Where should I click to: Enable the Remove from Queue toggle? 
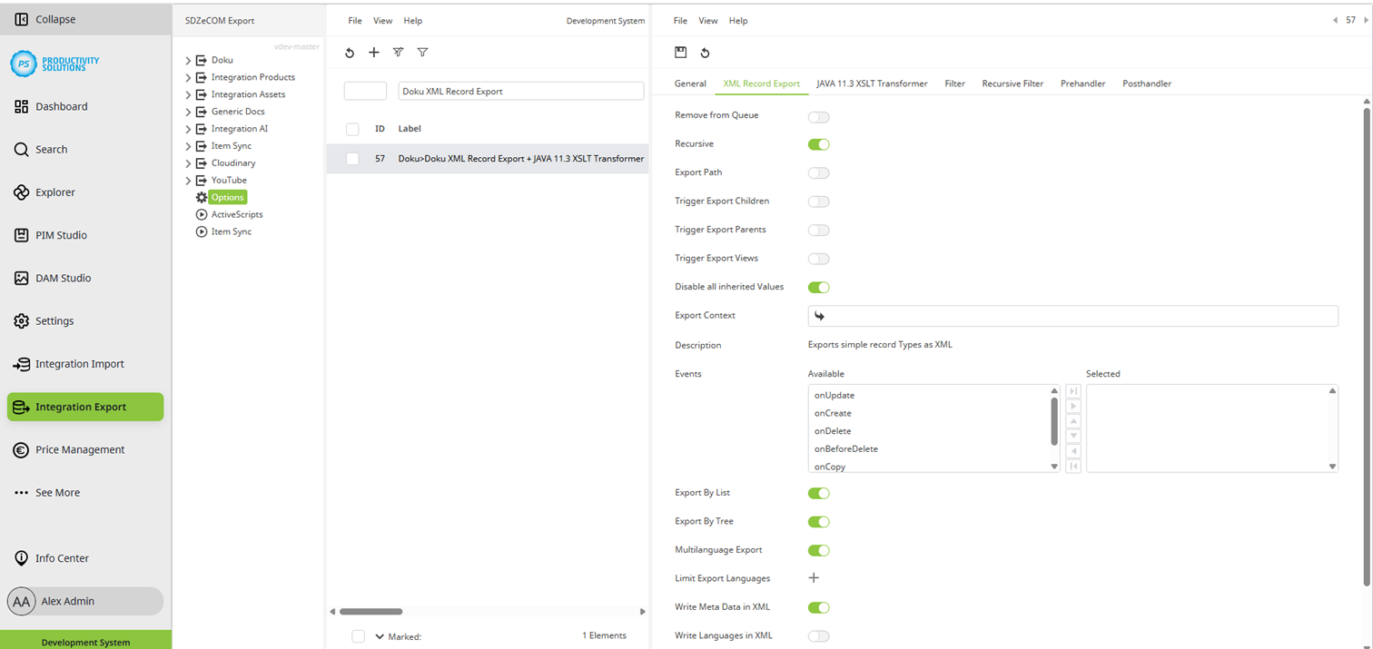[x=818, y=116]
